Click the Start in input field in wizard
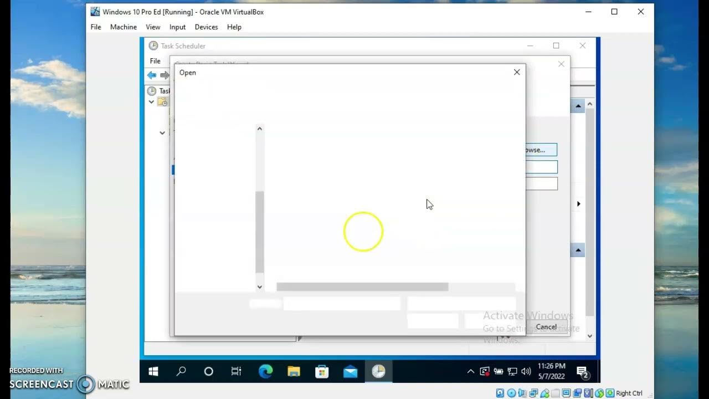 (x=541, y=183)
